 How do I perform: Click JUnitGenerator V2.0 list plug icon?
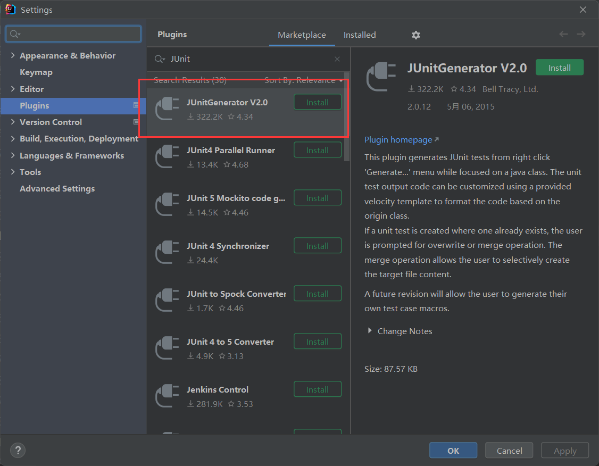pos(168,109)
